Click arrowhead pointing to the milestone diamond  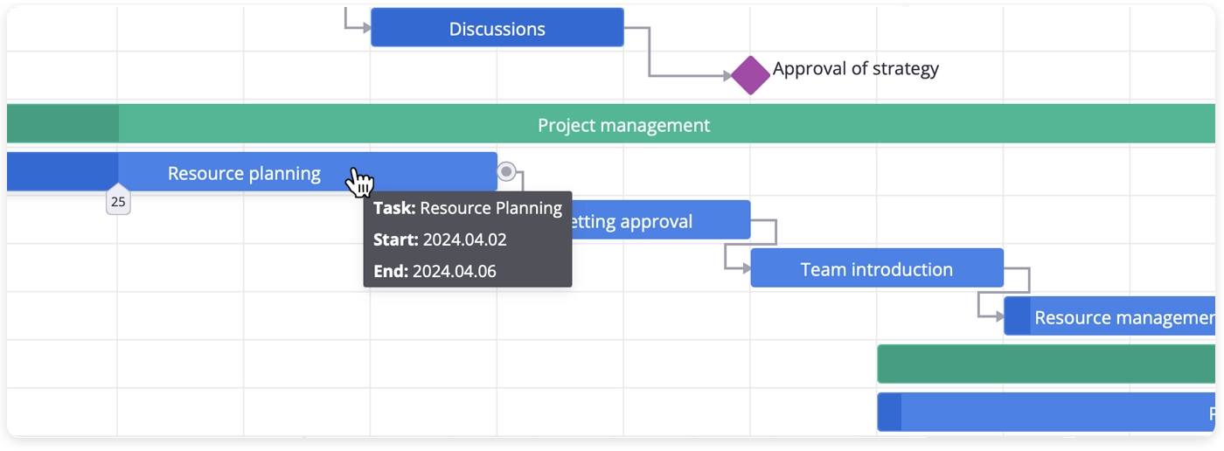click(x=727, y=76)
